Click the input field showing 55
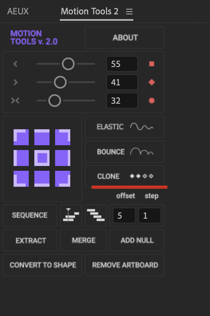This screenshot has height=316, width=210. [122, 64]
